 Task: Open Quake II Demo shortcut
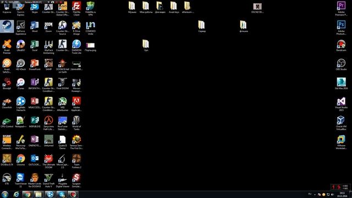tap(63, 142)
